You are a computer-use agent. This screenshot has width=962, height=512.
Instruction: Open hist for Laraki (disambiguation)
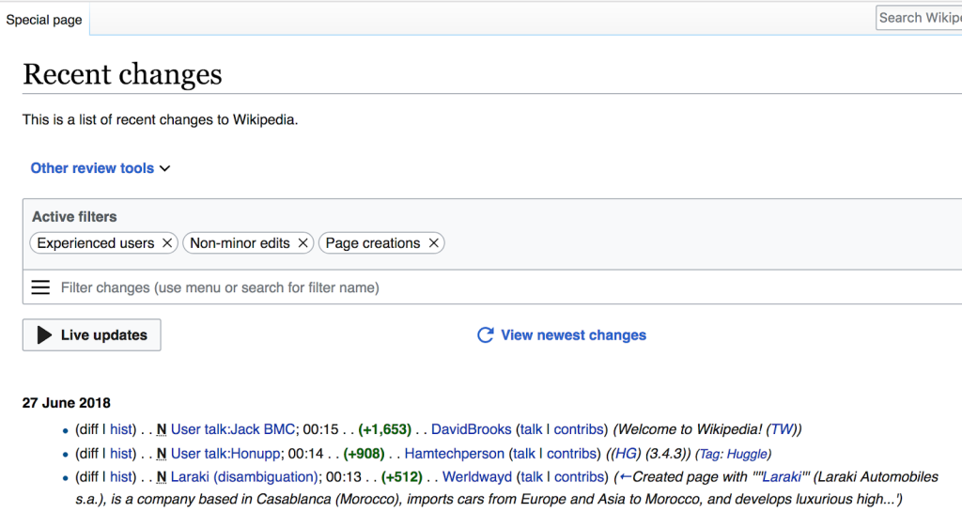(x=121, y=477)
